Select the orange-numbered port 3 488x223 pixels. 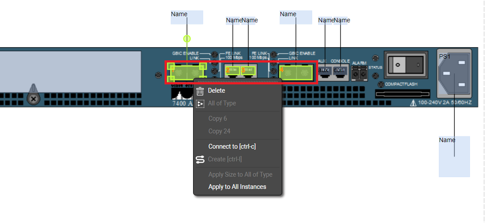[248, 70]
